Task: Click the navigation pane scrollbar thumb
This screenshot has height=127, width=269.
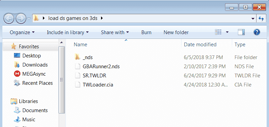Action: click(62, 80)
